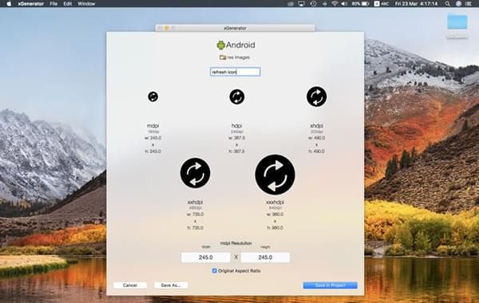479x303 pixels.
Task: Click the AirPlay display icon
Action: (302, 4)
